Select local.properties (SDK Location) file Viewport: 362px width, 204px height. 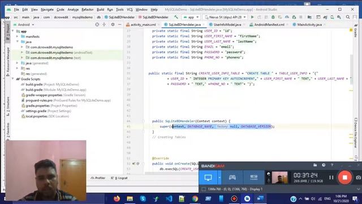point(45,116)
